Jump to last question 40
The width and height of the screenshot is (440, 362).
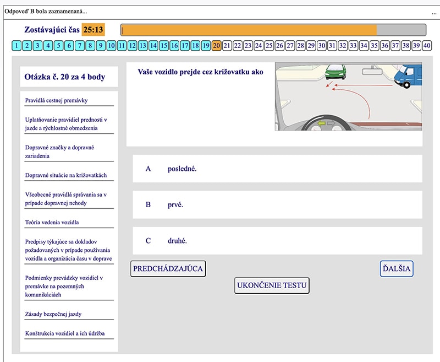(427, 46)
